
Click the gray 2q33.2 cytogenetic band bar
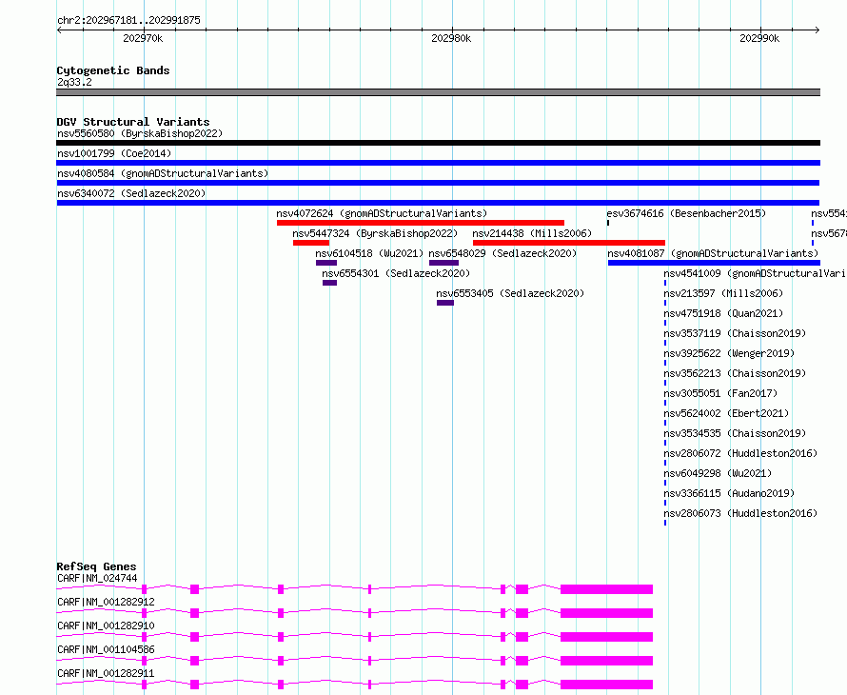438,92
